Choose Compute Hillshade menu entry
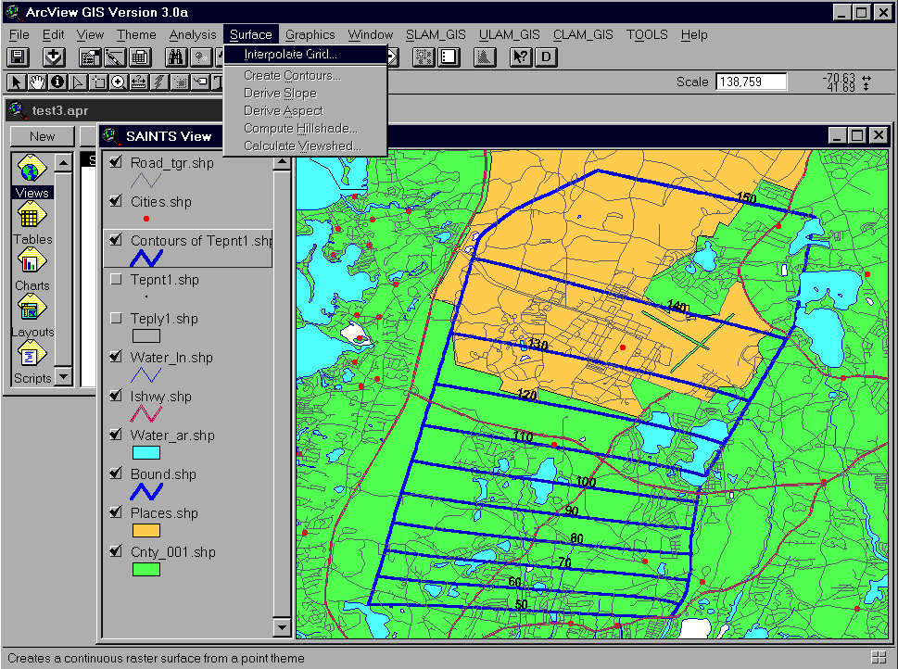 [x=305, y=128]
